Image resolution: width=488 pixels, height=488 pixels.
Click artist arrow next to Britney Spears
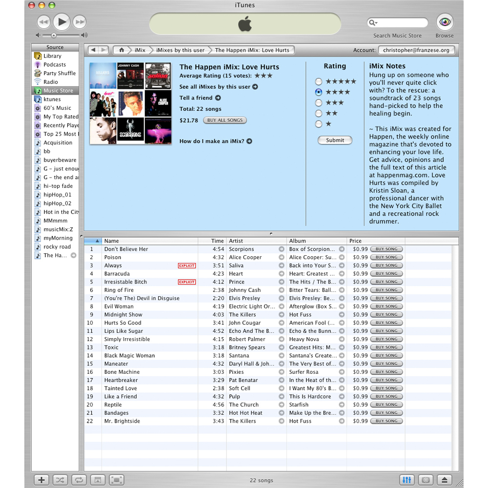click(282, 347)
